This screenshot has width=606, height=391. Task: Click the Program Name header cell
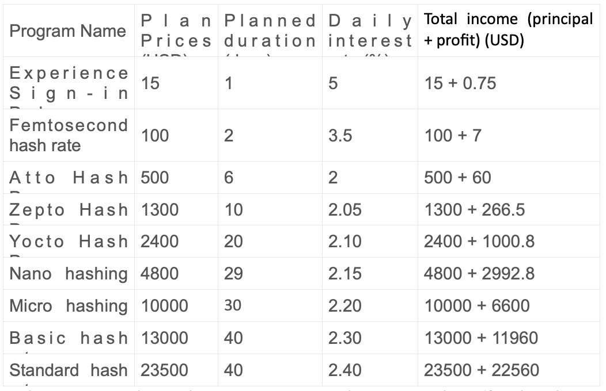coord(67,30)
